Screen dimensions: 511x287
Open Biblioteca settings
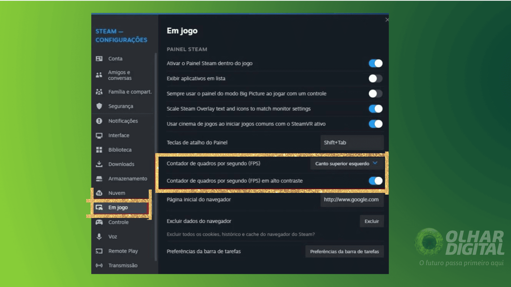pyautogui.click(x=123, y=150)
